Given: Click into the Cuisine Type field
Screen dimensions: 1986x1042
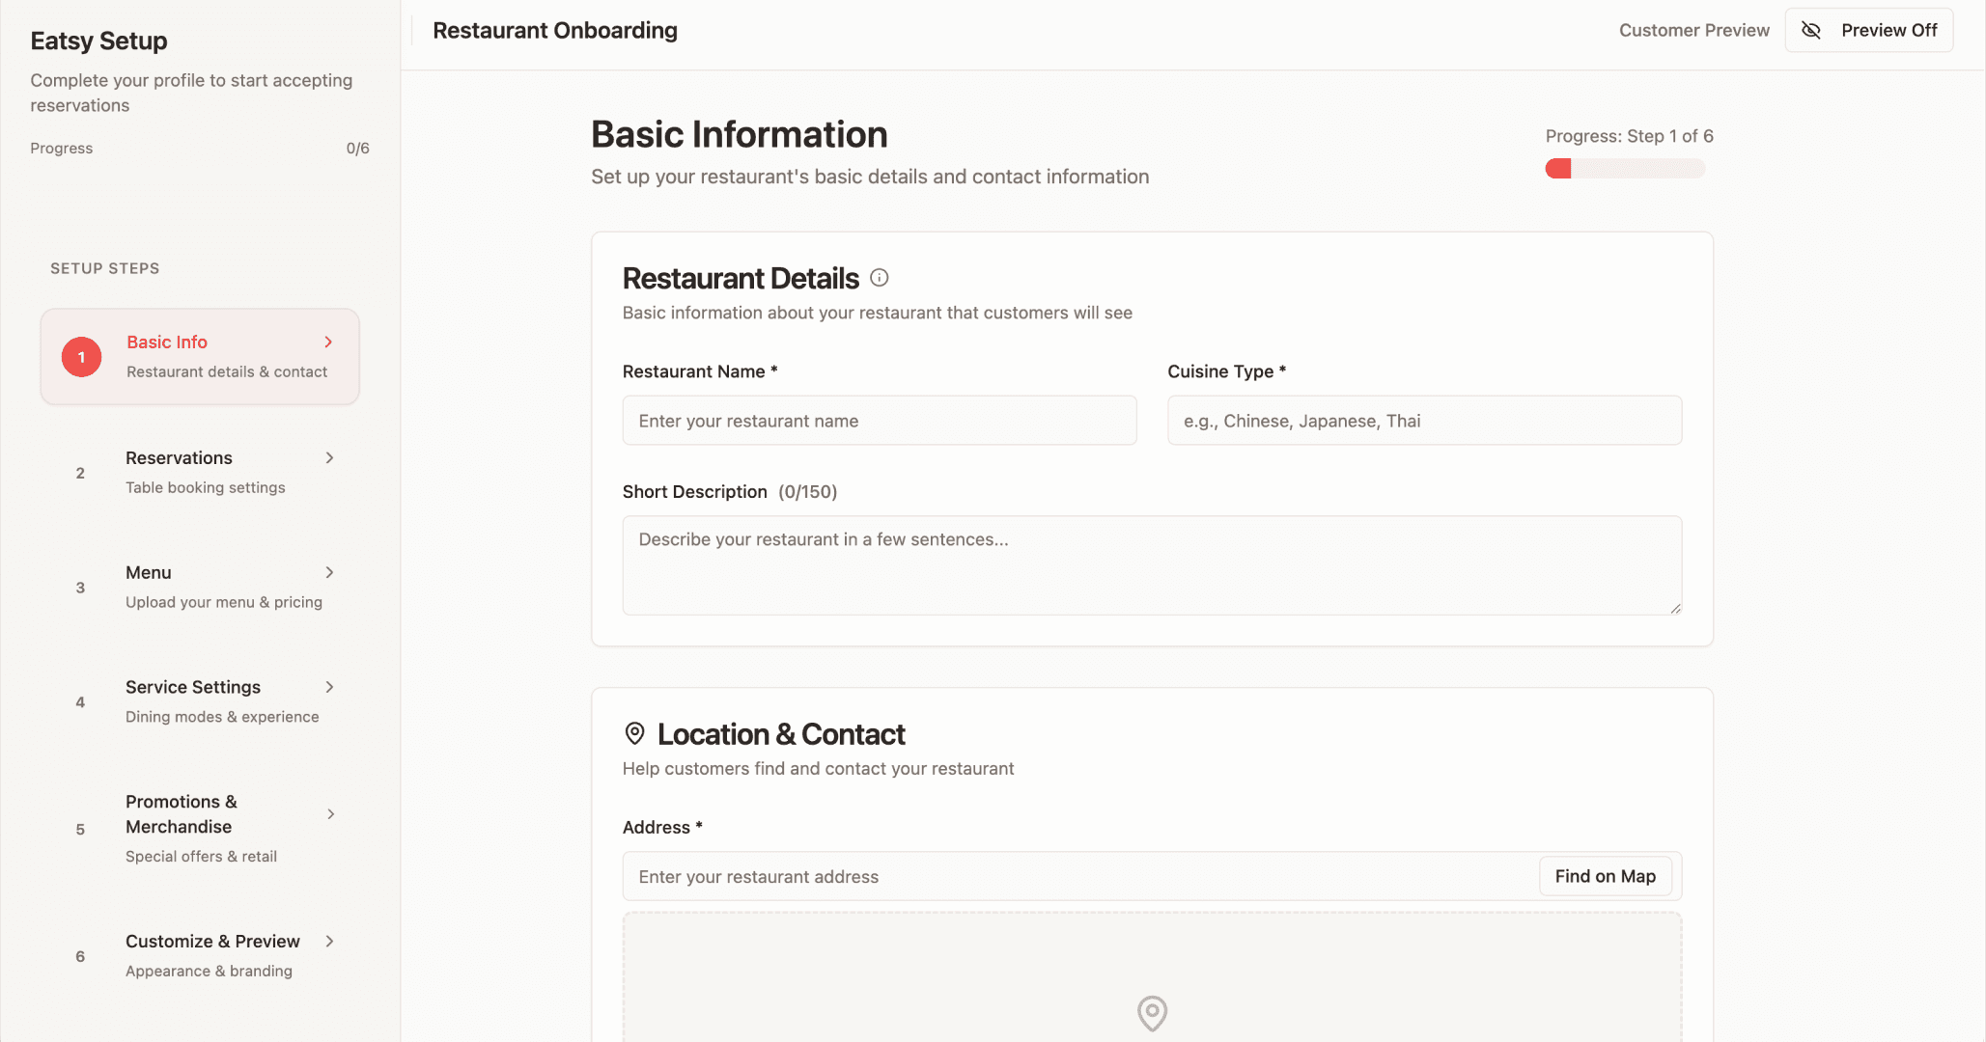Looking at the screenshot, I should tap(1424, 421).
